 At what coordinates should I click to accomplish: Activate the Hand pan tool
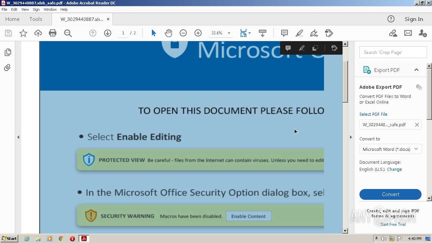(168, 33)
